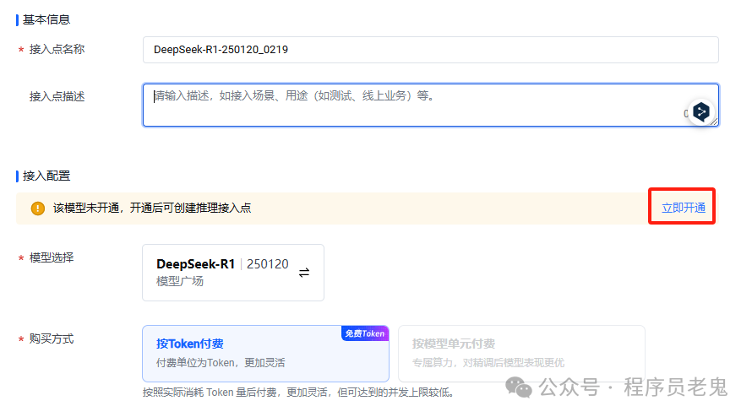The width and height of the screenshot is (752, 417).
Task: Click the 接入点名称 input field
Action: pos(430,50)
